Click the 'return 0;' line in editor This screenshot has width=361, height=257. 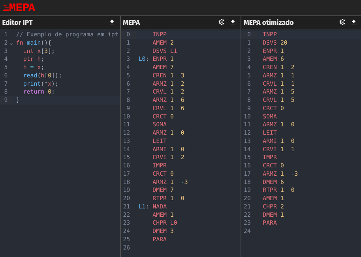[38, 92]
